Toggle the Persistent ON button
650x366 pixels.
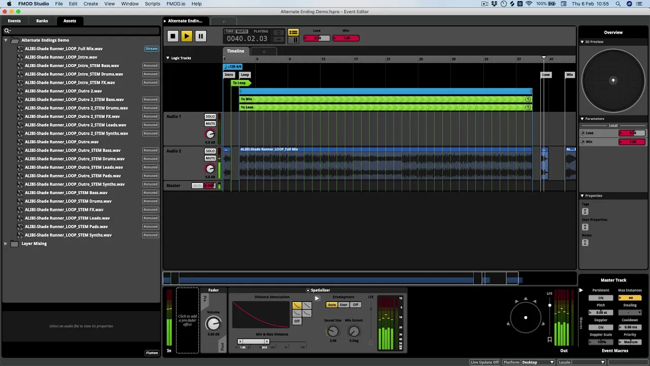point(601,298)
